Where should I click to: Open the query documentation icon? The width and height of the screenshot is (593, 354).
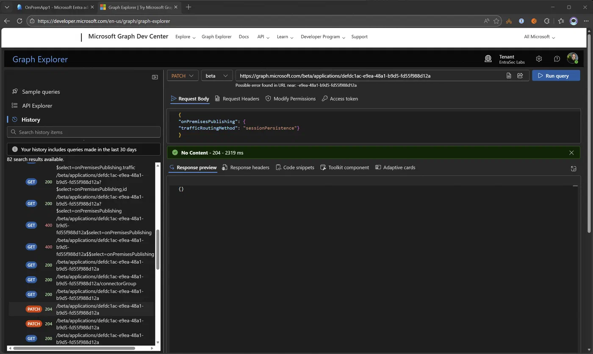[509, 76]
